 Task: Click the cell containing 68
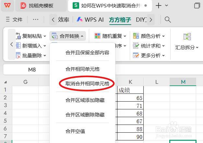point(130,113)
